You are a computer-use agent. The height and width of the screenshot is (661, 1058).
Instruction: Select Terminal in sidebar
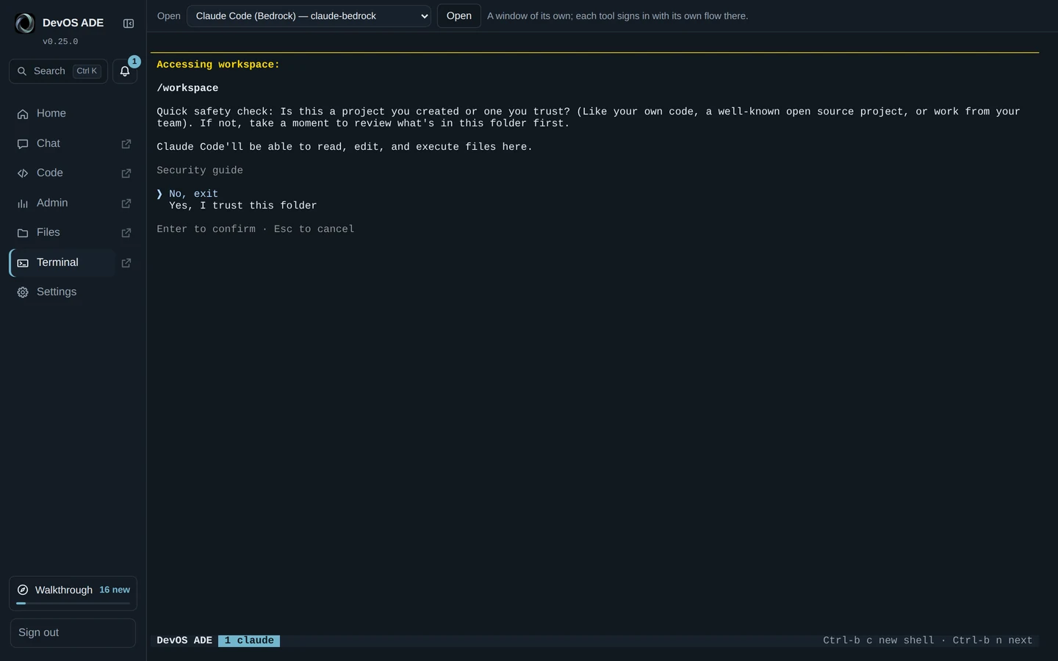click(62, 263)
